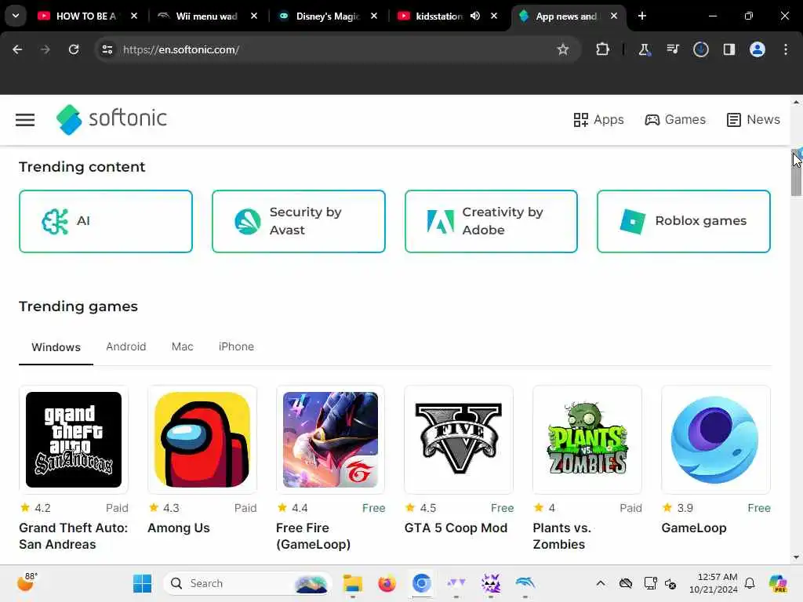Screen dimensions: 803x602
Task: Open the browser three-dot menu
Action: click(x=786, y=49)
